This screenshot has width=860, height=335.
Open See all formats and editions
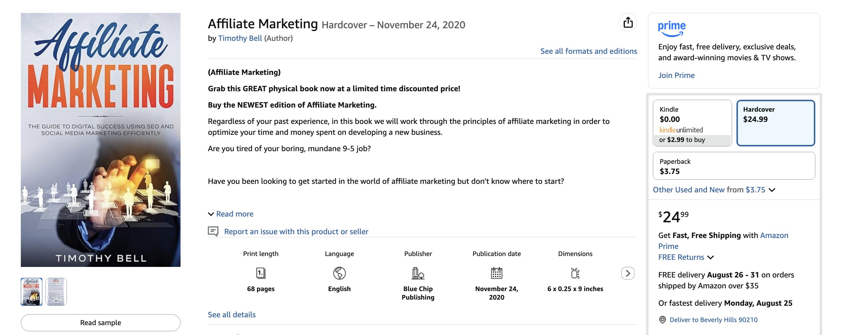pos(588,51)
